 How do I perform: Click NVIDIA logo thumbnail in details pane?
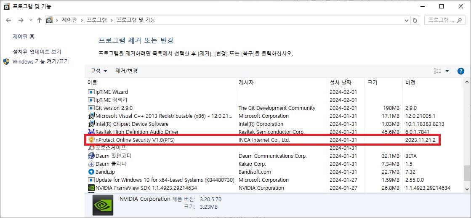(103, 205)
